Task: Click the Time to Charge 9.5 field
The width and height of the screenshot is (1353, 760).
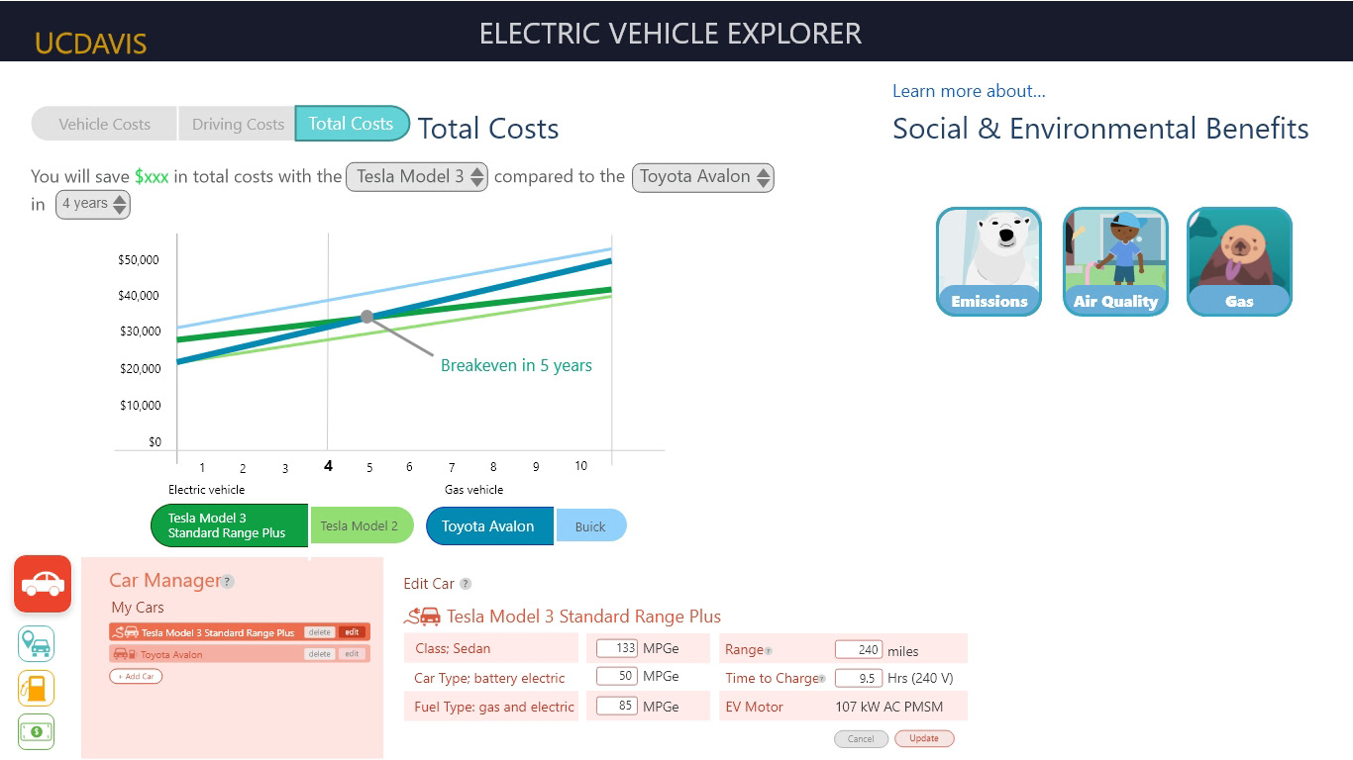Action: (858, 678)
